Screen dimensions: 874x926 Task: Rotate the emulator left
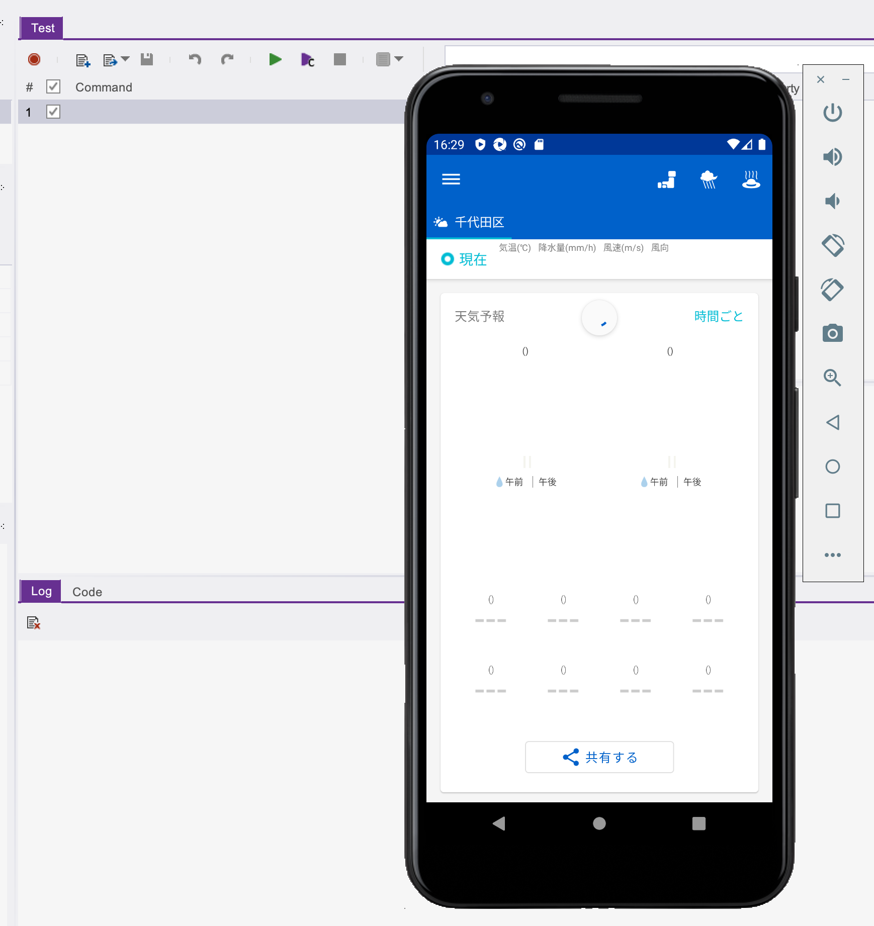(833, 245)
